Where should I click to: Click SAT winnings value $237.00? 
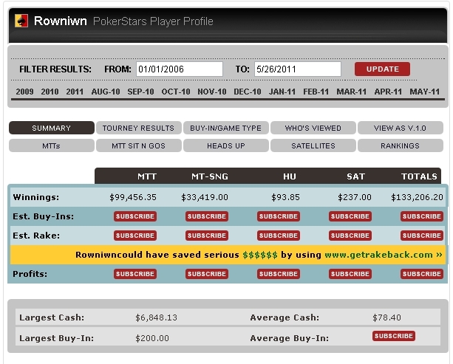click(355, 197)
